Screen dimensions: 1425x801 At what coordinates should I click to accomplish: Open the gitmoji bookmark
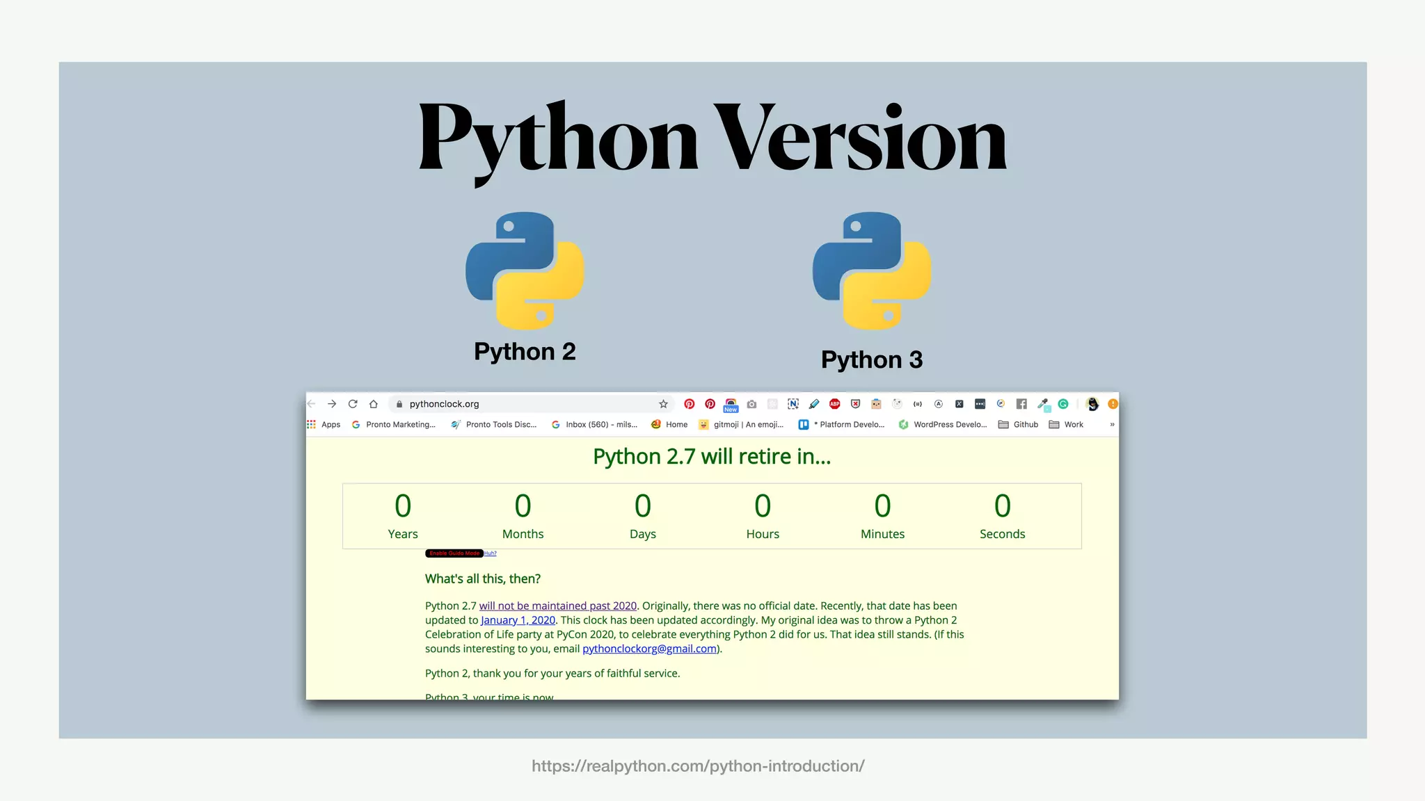(x=741, y=424)
